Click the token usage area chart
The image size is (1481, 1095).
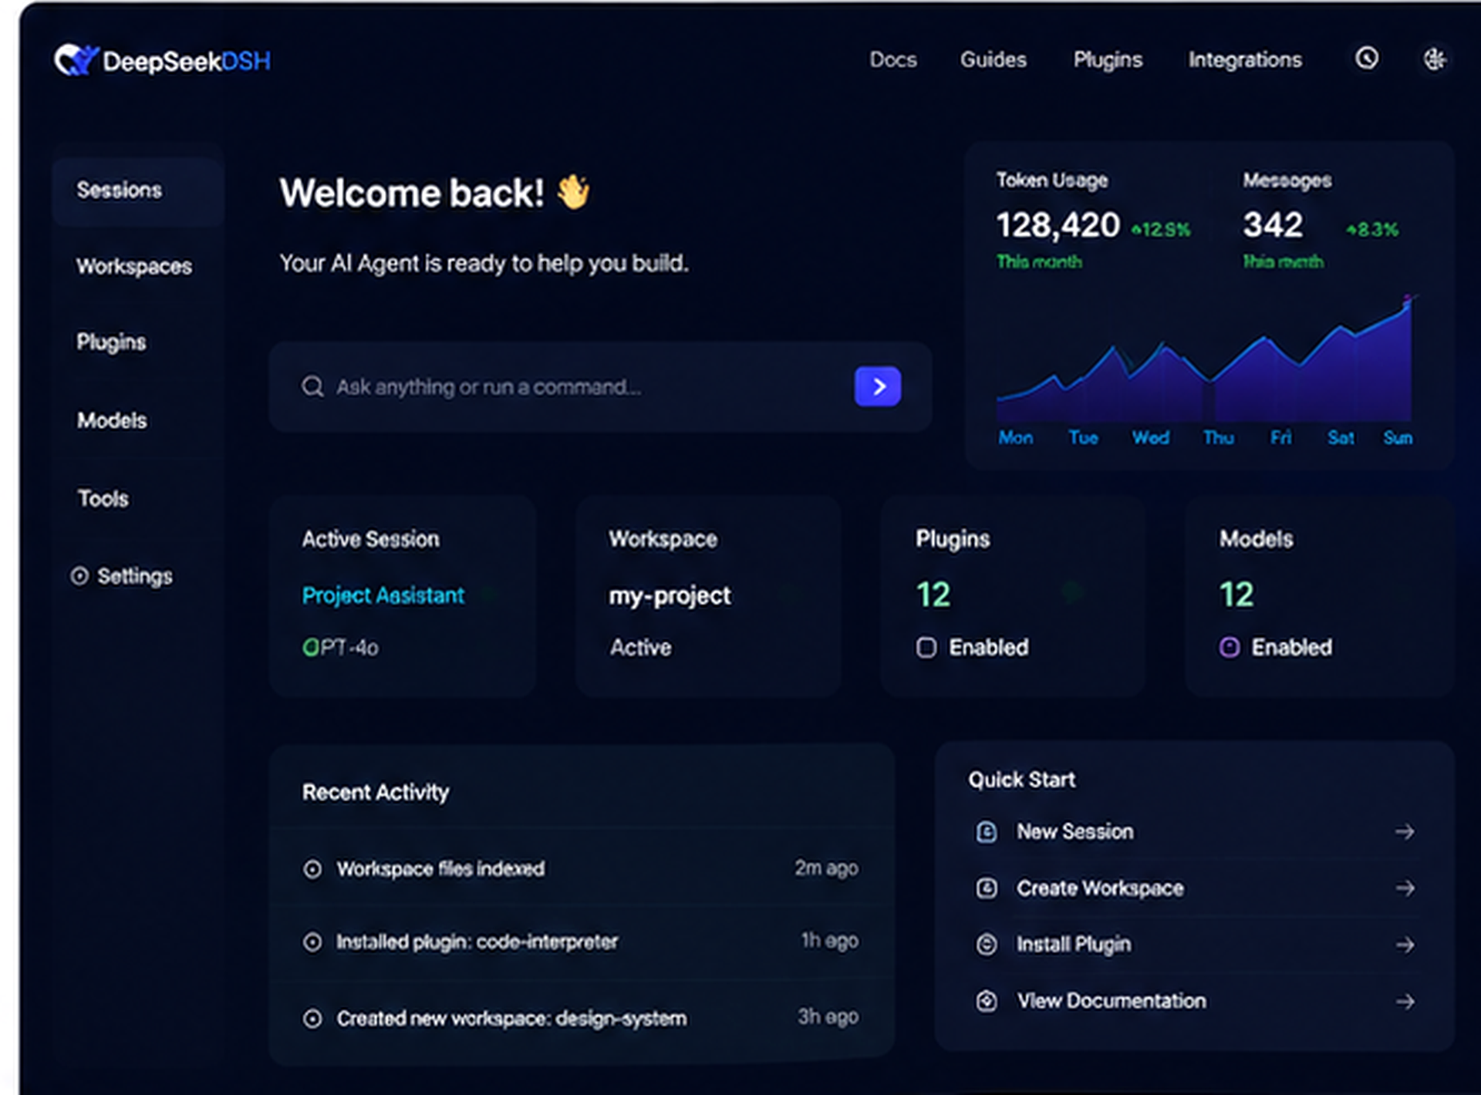[x=1205, y=362]
